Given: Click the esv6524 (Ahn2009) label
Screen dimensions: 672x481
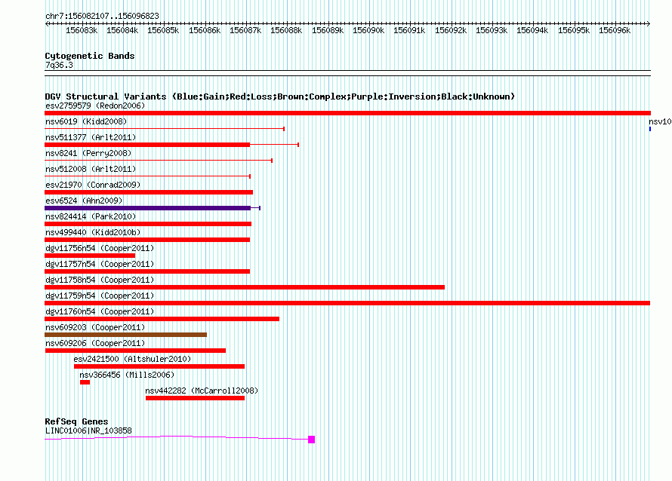Looking at the screenshot, I should 84,201.
